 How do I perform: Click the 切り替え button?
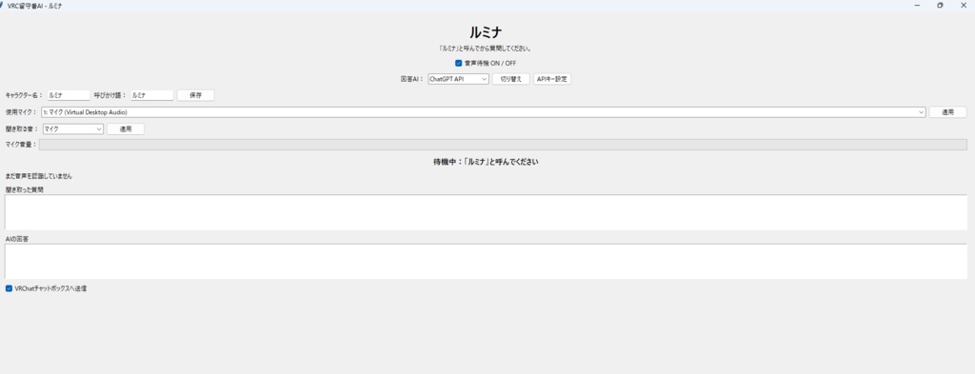pyautogui.click(x=511, y=79)
